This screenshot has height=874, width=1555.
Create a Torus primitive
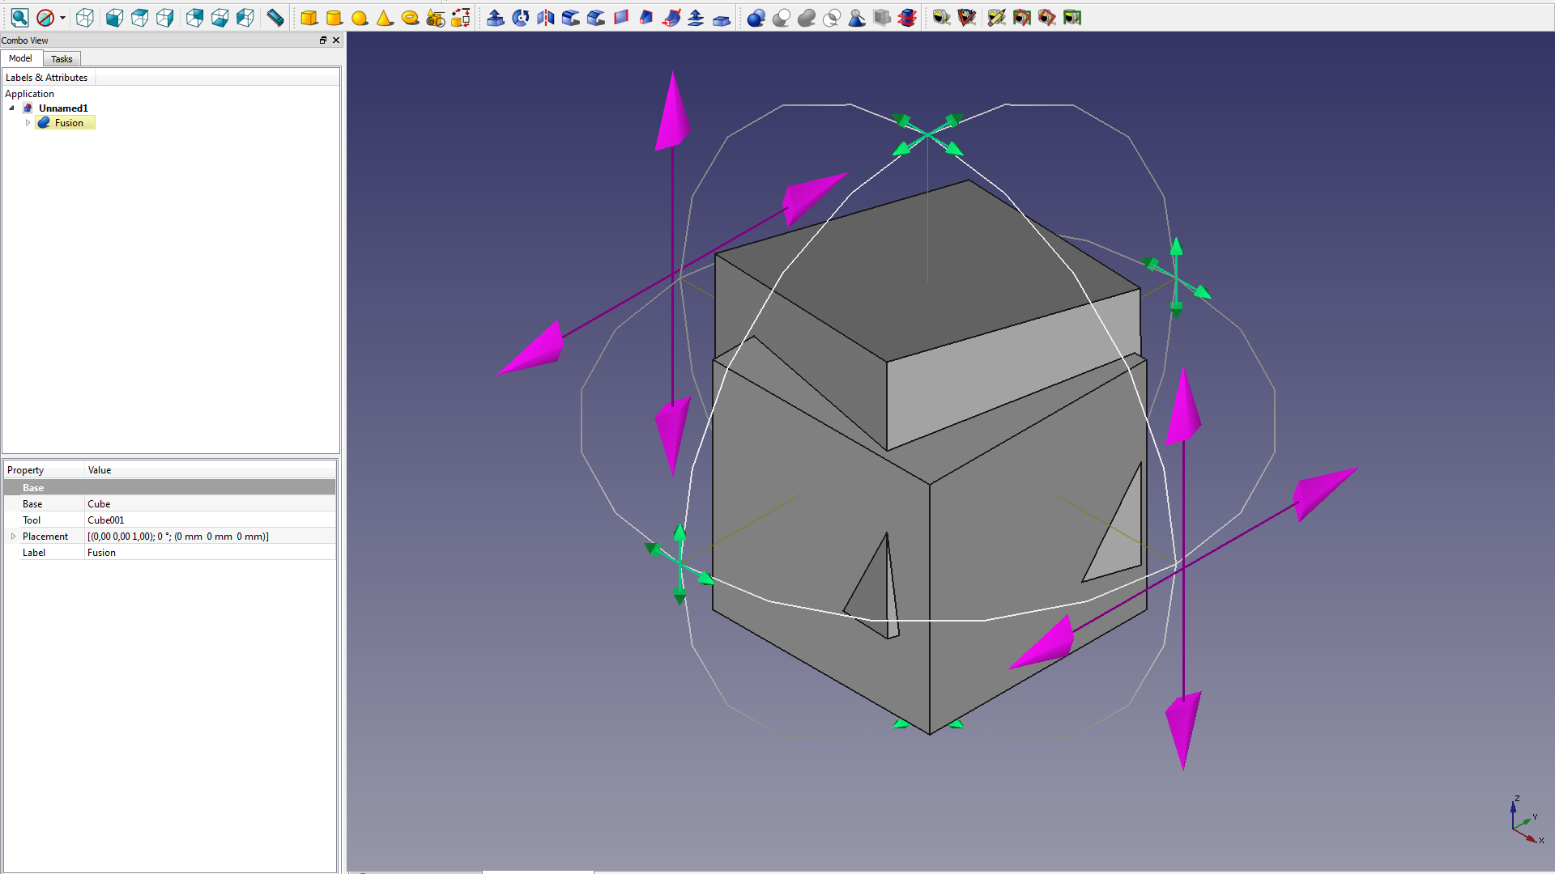click(x=411, y=17)
